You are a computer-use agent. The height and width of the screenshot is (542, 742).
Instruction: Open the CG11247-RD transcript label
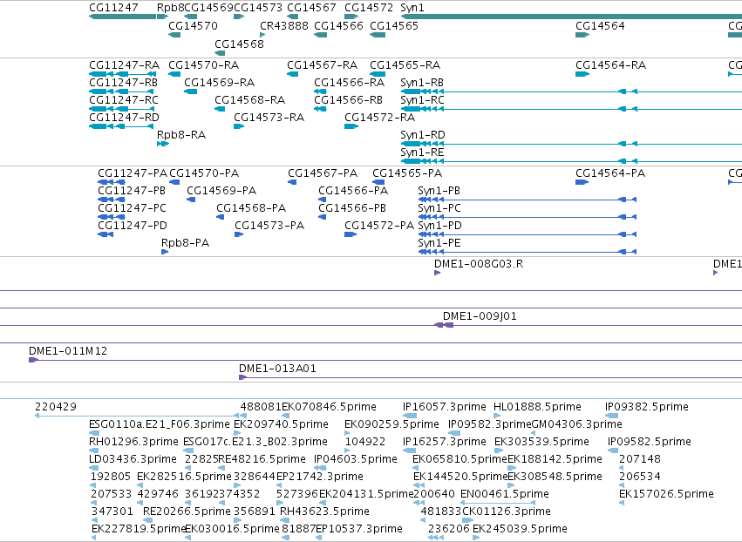pos(124,118)
